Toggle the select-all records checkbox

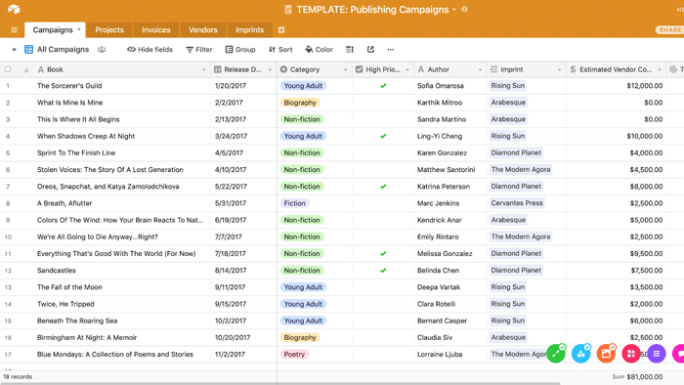click(x=8, y=69)
